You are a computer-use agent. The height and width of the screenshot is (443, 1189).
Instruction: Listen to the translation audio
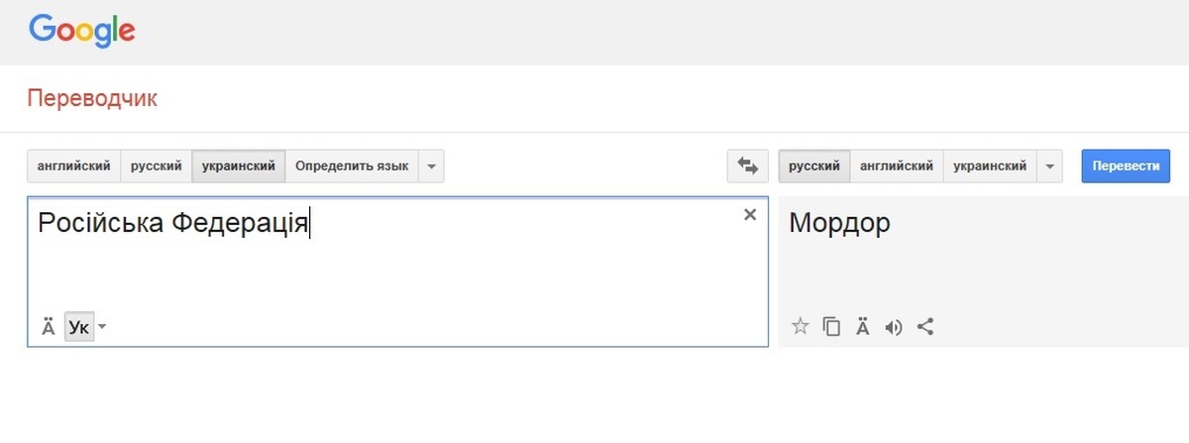[894, 326]
